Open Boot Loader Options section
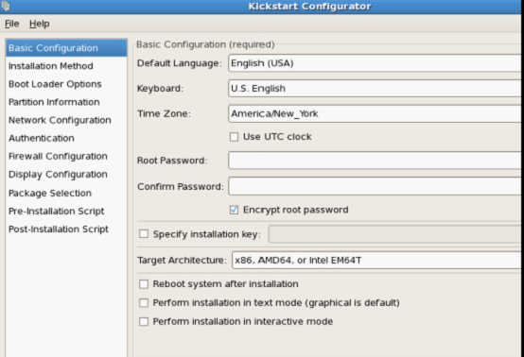Screen dimensions: 524x357 (x=66, y=84)
